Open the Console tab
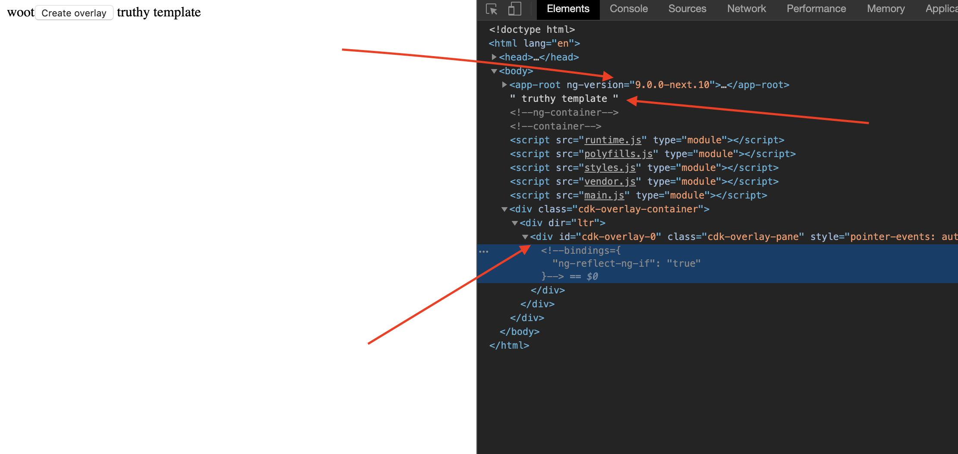Viewport: 958px width, 454px height. pos(628,9)
